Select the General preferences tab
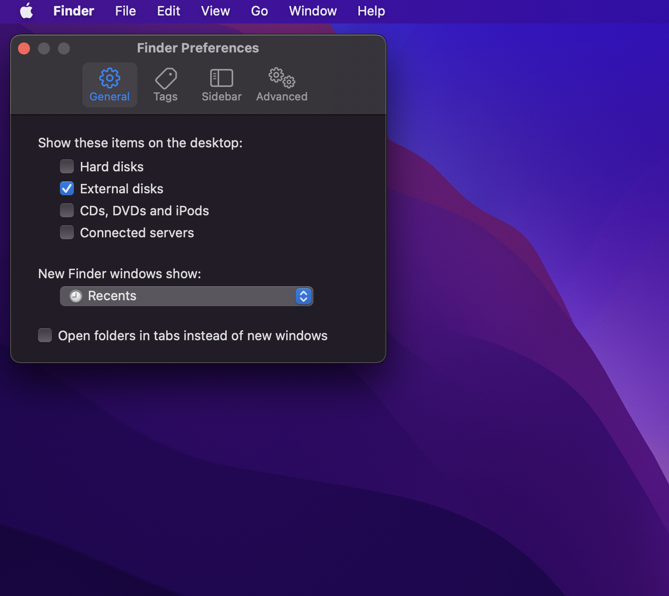The height and width of the screenshot is (596, 669). [x=109, y=85]
